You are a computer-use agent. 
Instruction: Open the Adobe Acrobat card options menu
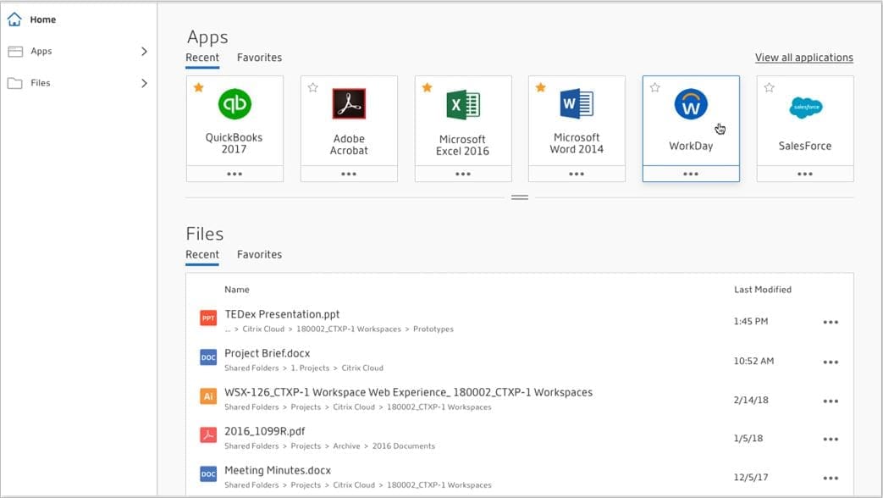coord(349,174)
